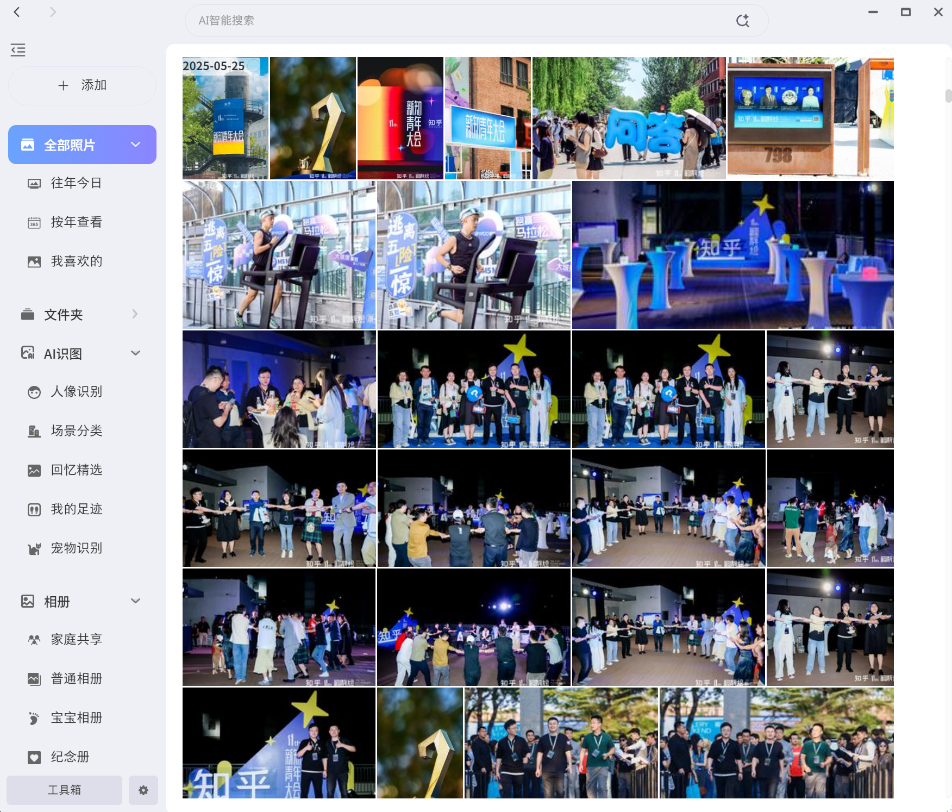This screenshot has height=812, width=952.
Task: Click the 普通相册 icon
Action: pyautogui.click(x=34, y=679)
